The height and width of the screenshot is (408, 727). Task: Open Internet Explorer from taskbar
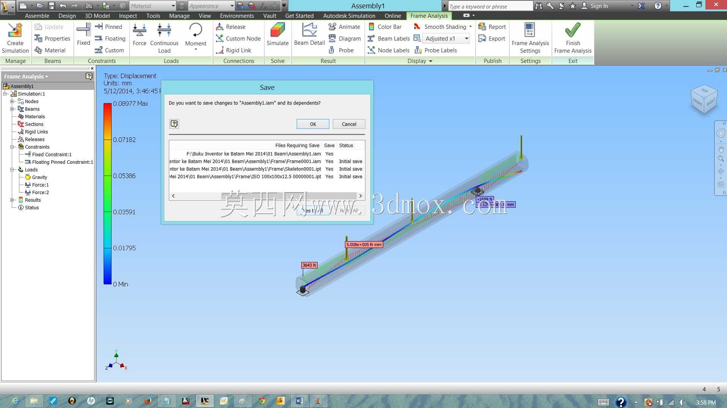(15, 401)
